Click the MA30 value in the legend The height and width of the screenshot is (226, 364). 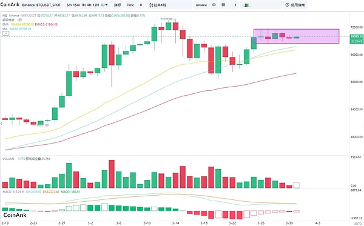(x=20, y=28)
